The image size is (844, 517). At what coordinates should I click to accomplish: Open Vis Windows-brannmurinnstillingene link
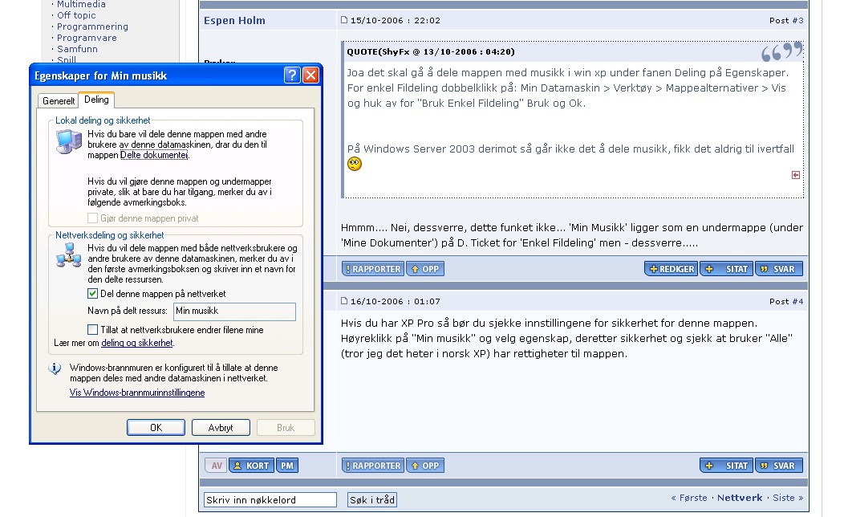[137, 393]
